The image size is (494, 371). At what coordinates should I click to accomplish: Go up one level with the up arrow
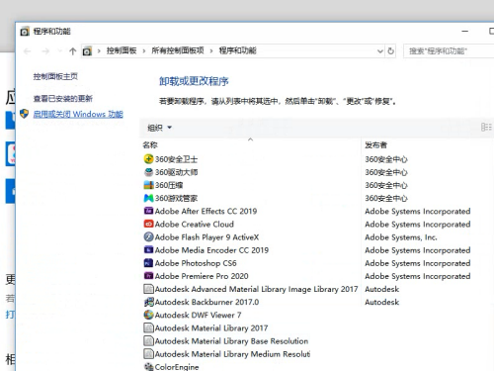coord(73,51)
